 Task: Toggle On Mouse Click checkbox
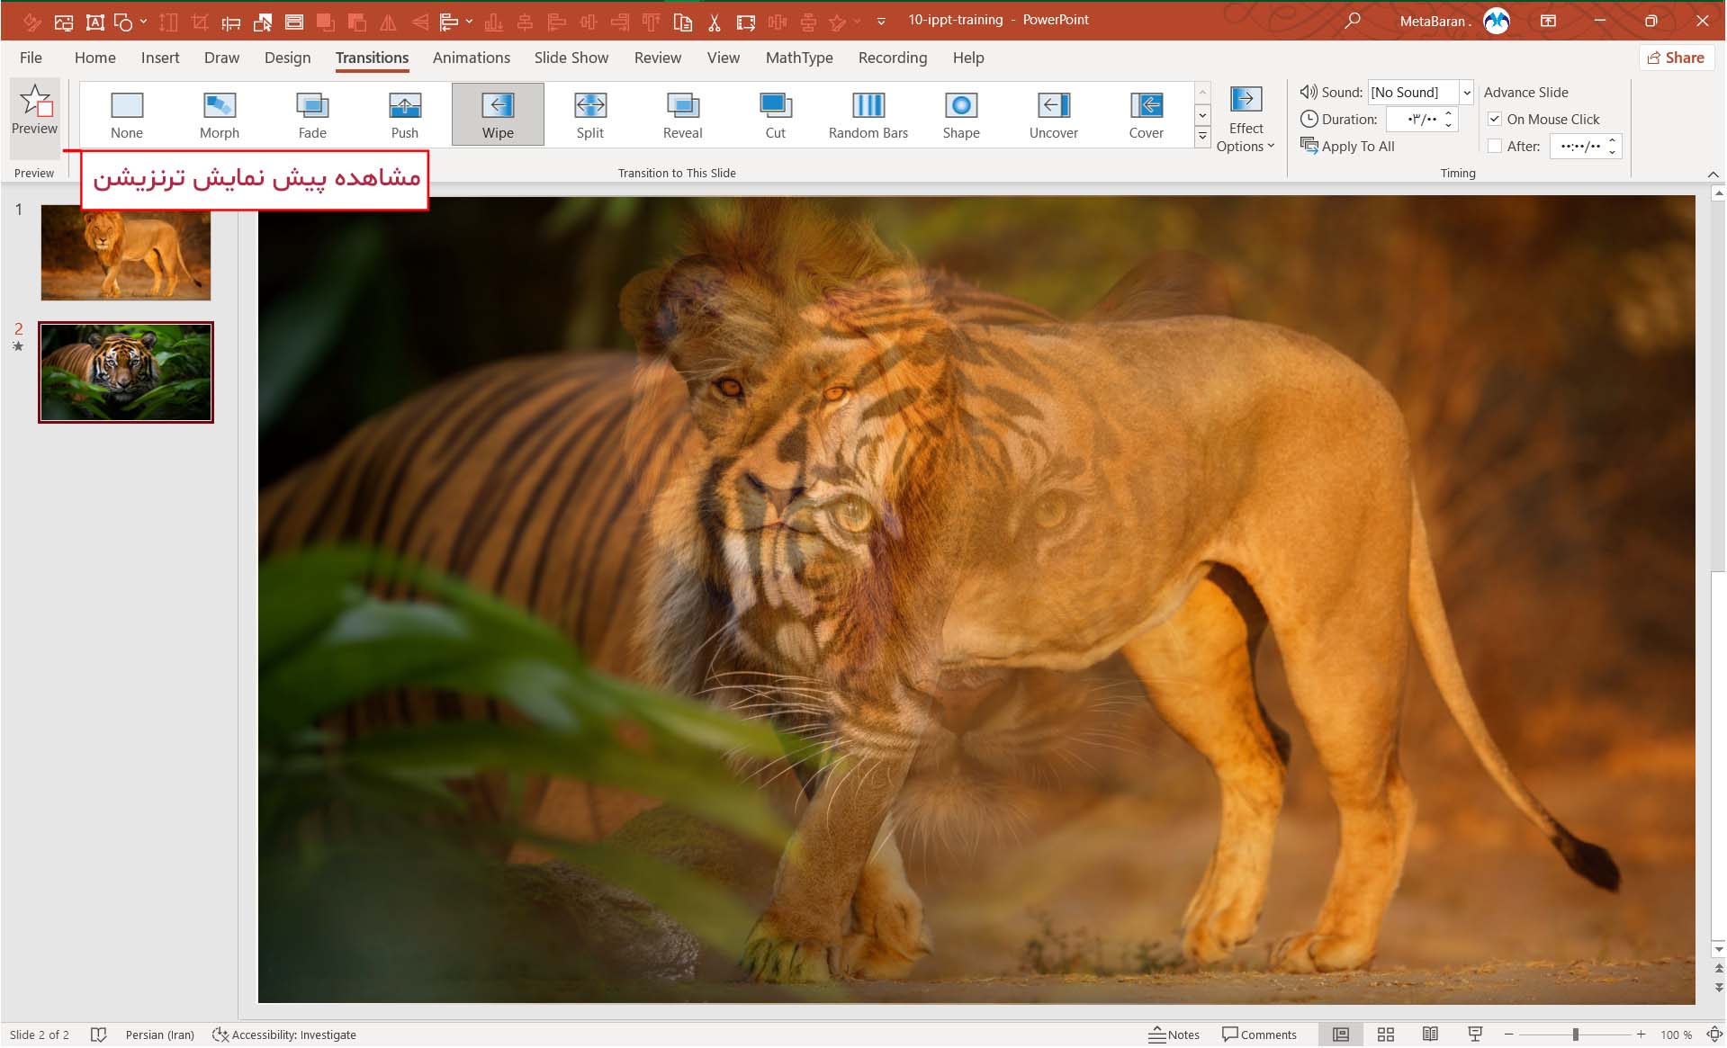pyautogui.click(x=1495, y=119)
